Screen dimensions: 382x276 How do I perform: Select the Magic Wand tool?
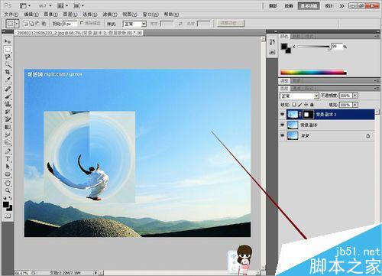coord(8,64)
